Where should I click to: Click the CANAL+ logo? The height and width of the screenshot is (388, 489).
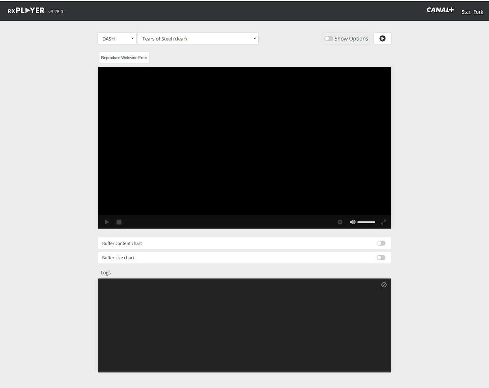[x=440, y=10]
